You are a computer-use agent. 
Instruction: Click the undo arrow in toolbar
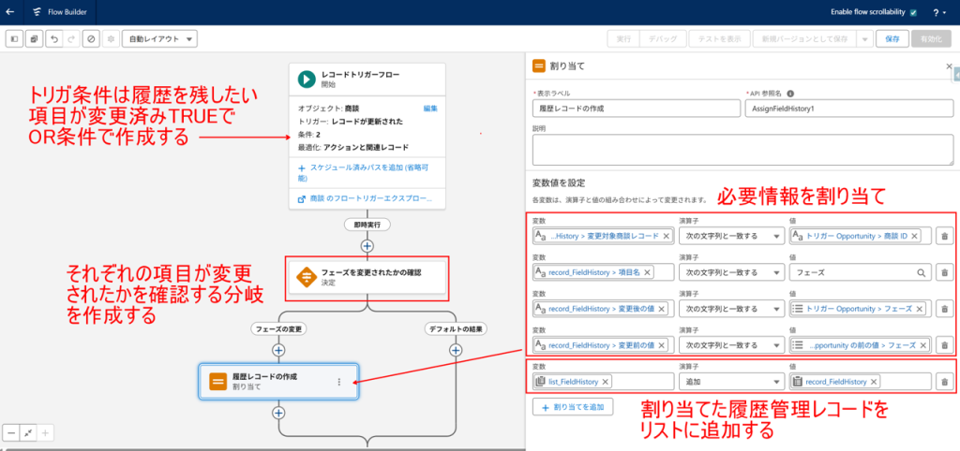(53, 39)
